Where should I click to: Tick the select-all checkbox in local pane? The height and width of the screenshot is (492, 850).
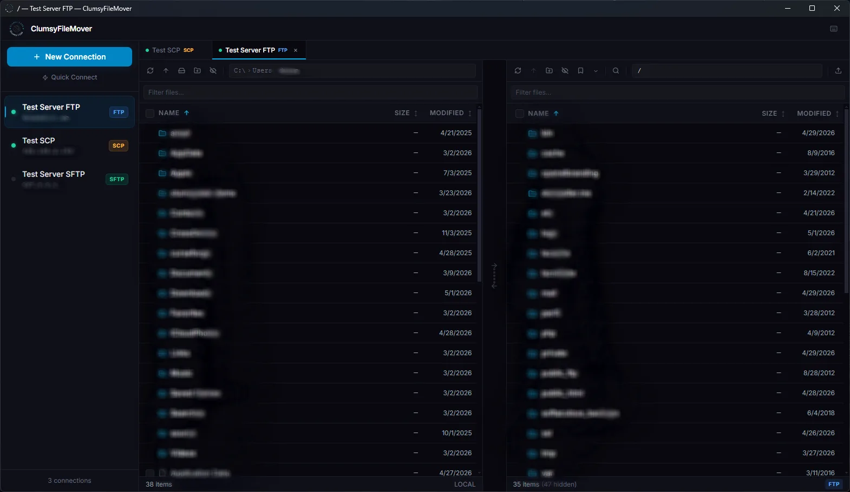point(150,114)
